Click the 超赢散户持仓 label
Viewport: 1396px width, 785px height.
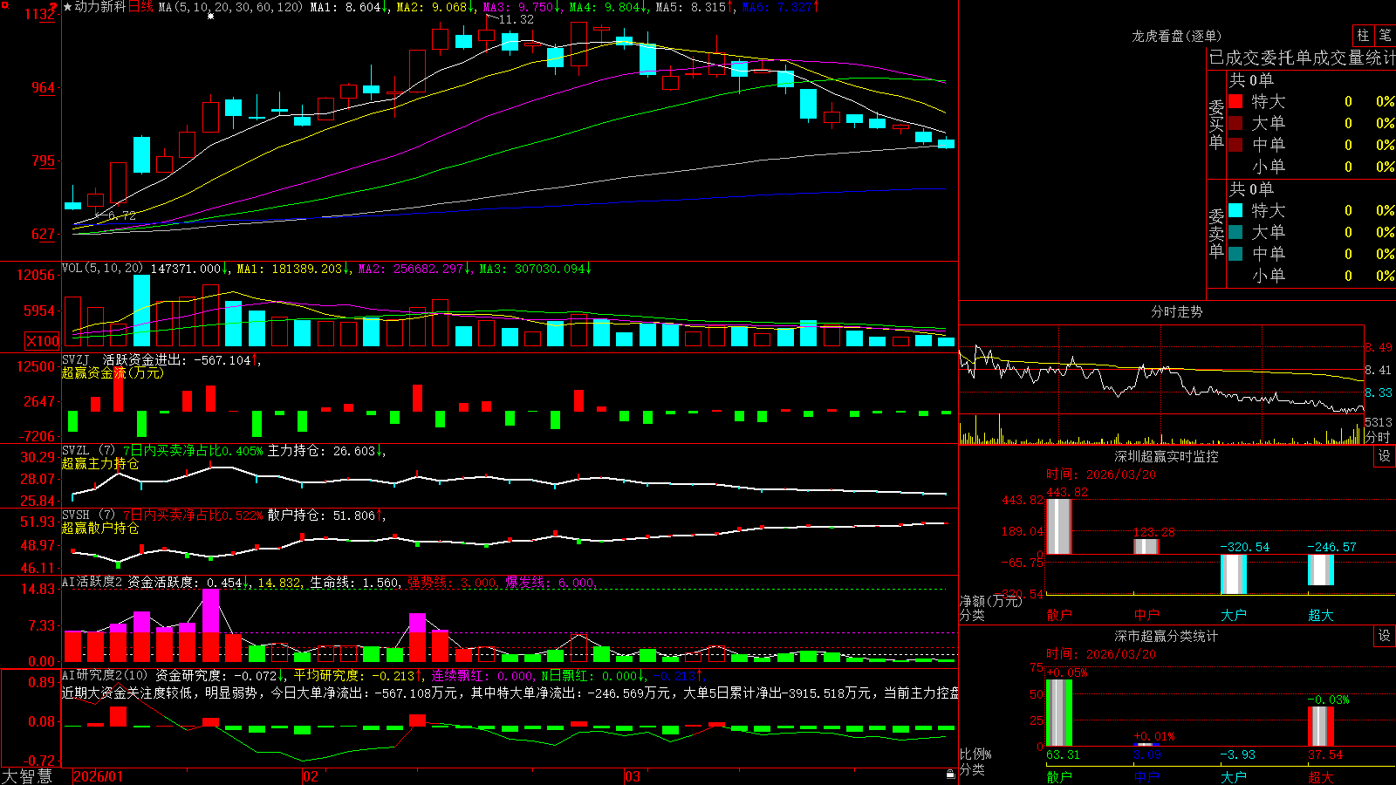(x=100, y=528)
